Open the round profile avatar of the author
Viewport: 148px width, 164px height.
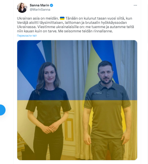coord(22,8)
